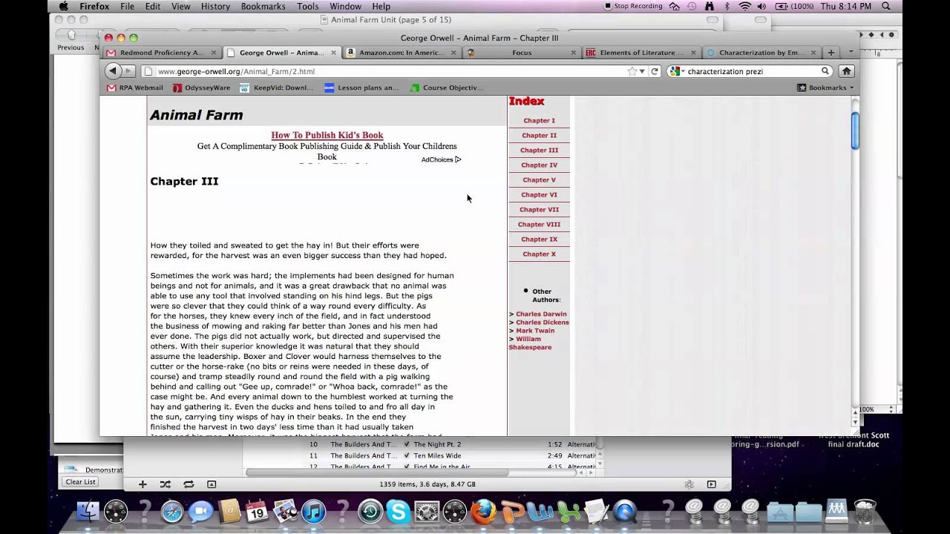The width and height of the screenshot is (950, 534).
Task: Bookmark this page with the star icon
Action: coord(632,71)
